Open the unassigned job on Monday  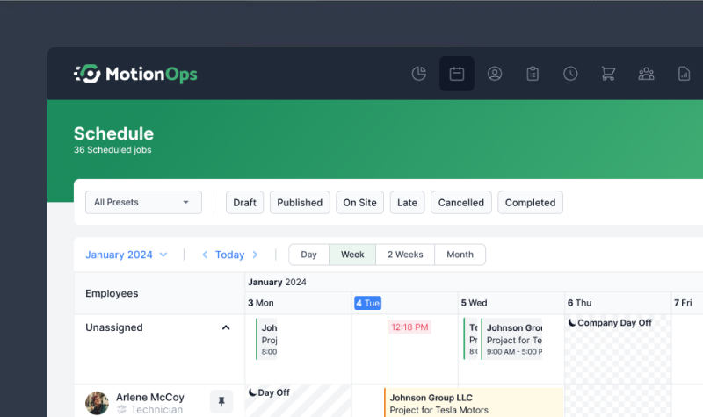pos(266,339)
